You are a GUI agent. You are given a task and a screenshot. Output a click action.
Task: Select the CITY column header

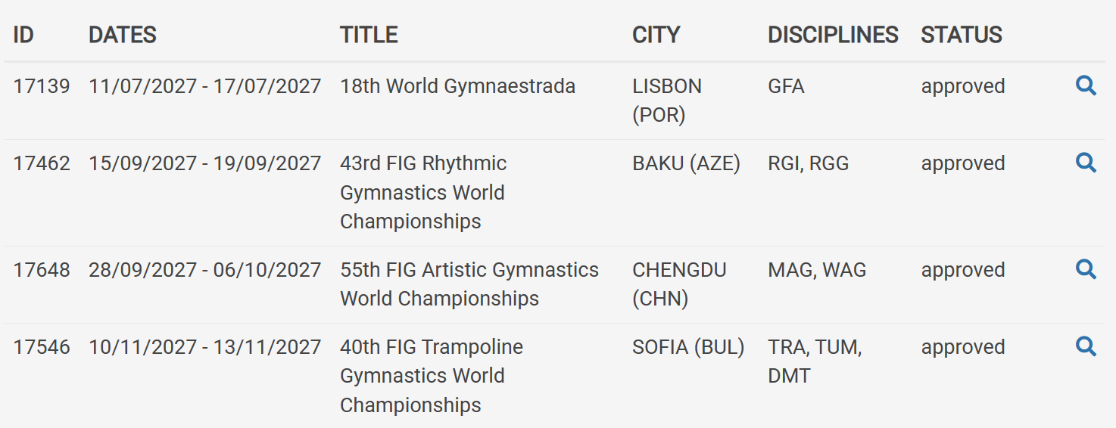click(x=656, y=35)
